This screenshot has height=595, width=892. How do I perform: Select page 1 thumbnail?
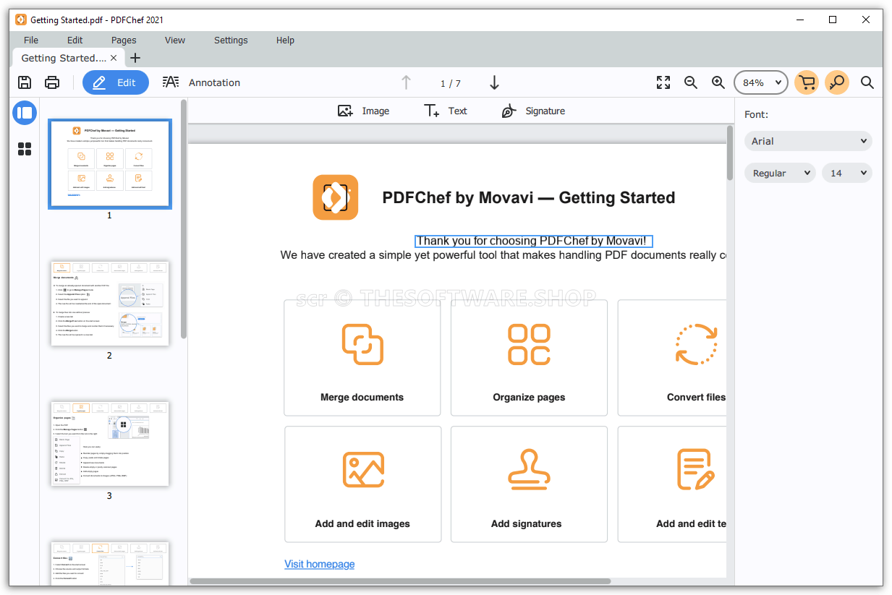point(110,164)
